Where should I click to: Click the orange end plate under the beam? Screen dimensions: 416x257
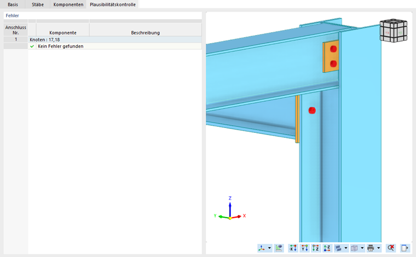pos(297,119)
